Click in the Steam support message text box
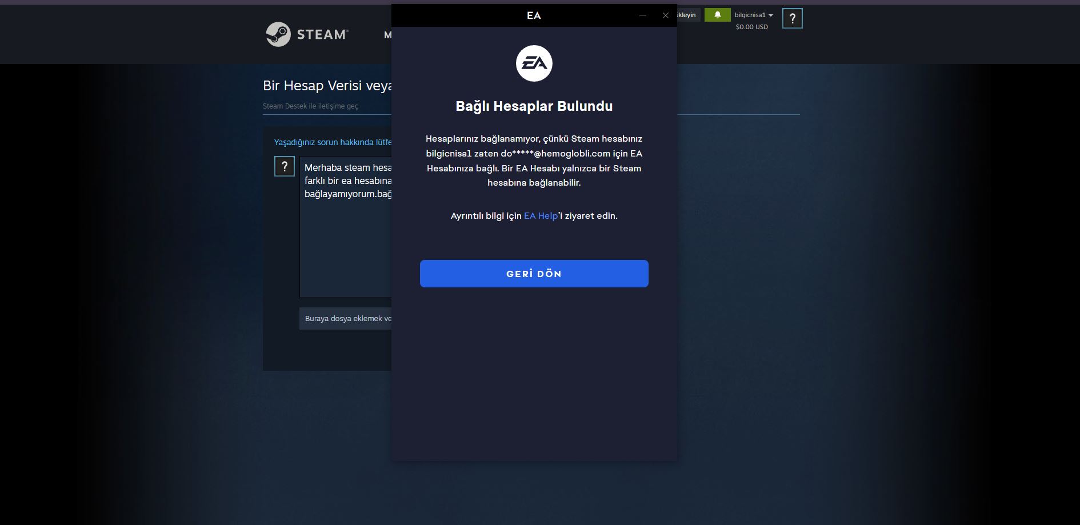 click(x=346, y=227)
